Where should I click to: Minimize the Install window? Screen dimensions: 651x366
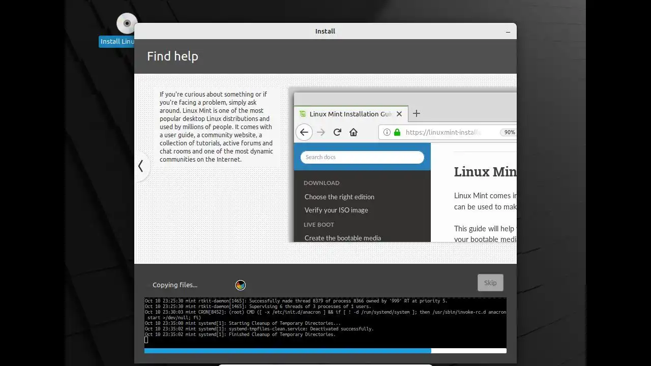[x=508, y=32]
